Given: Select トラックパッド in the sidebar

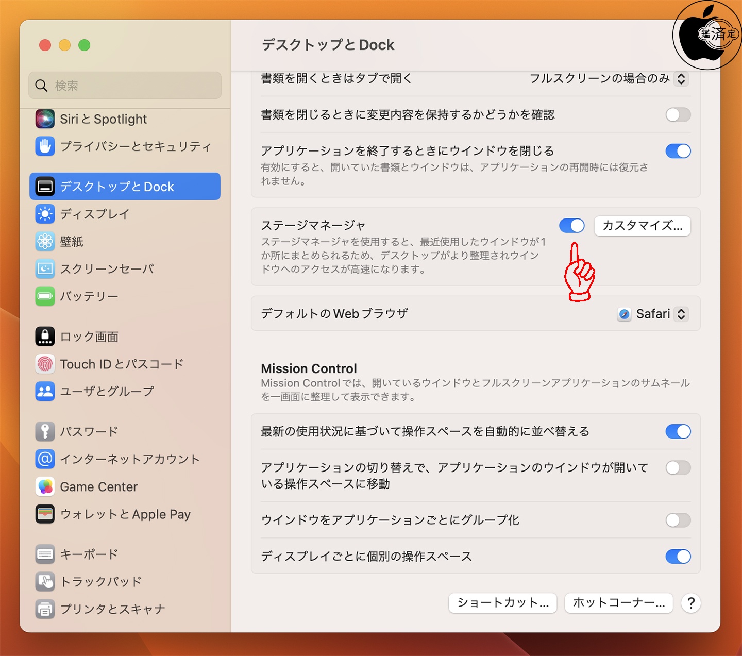Looking at the screenshot, I should coord(45,581).
